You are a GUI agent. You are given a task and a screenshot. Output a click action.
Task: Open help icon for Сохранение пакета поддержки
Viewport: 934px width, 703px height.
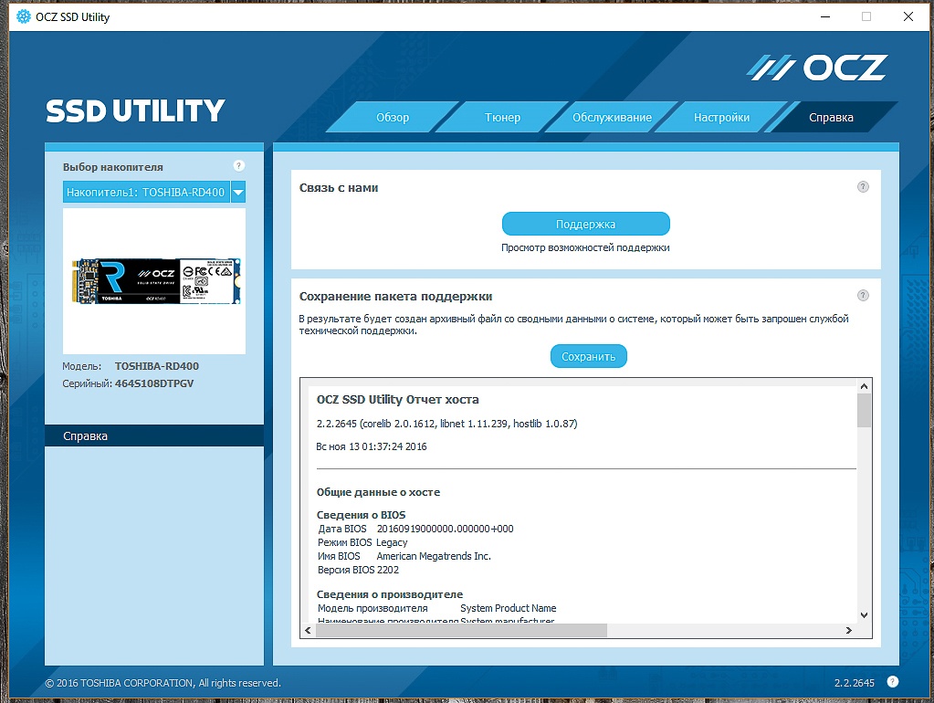coord(863,296)
